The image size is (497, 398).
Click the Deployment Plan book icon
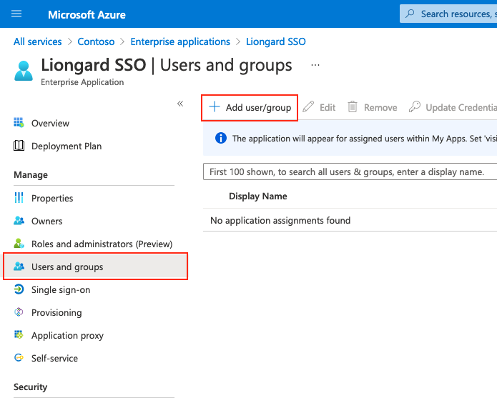click(19, 146)
